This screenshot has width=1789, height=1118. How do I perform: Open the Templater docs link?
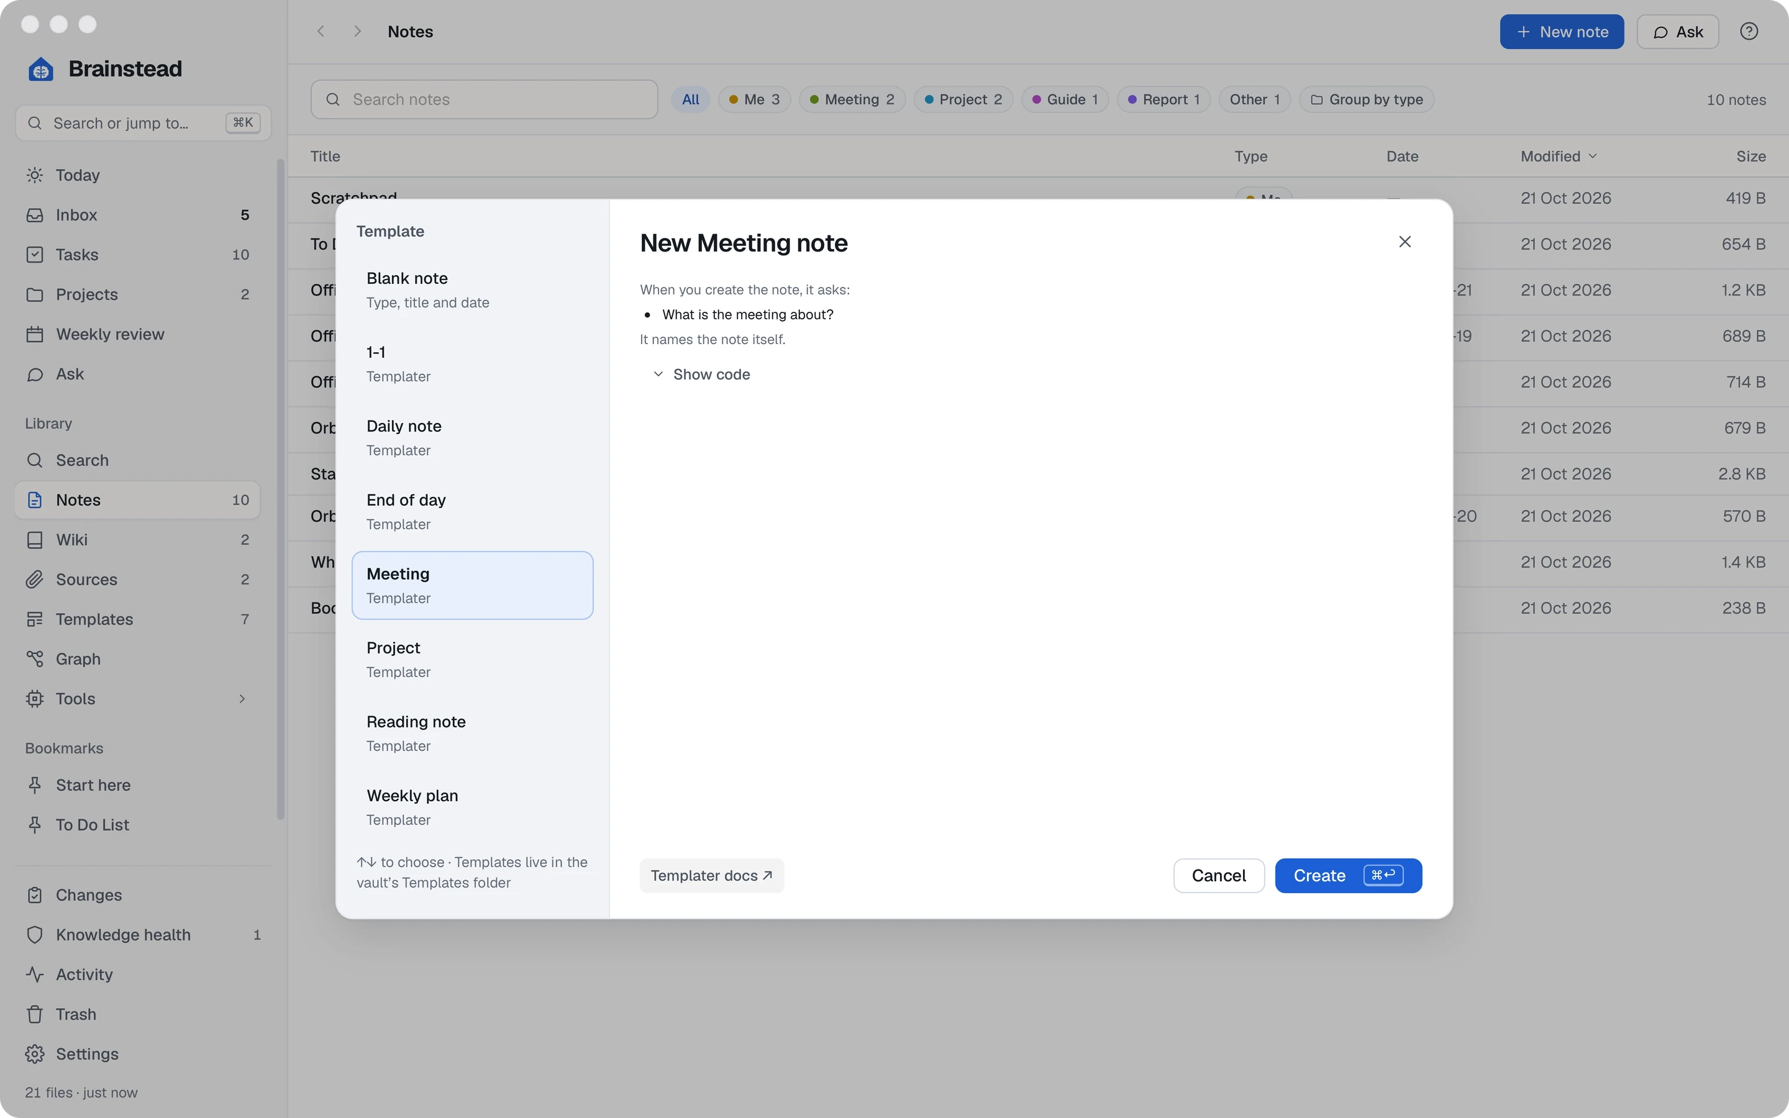(711, 876)
